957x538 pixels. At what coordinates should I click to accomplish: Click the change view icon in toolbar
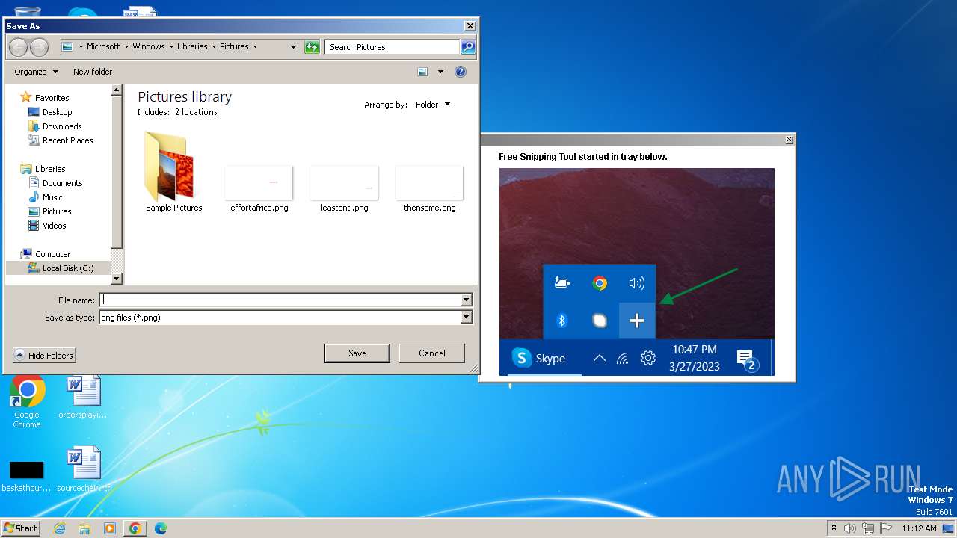[422, 72]
